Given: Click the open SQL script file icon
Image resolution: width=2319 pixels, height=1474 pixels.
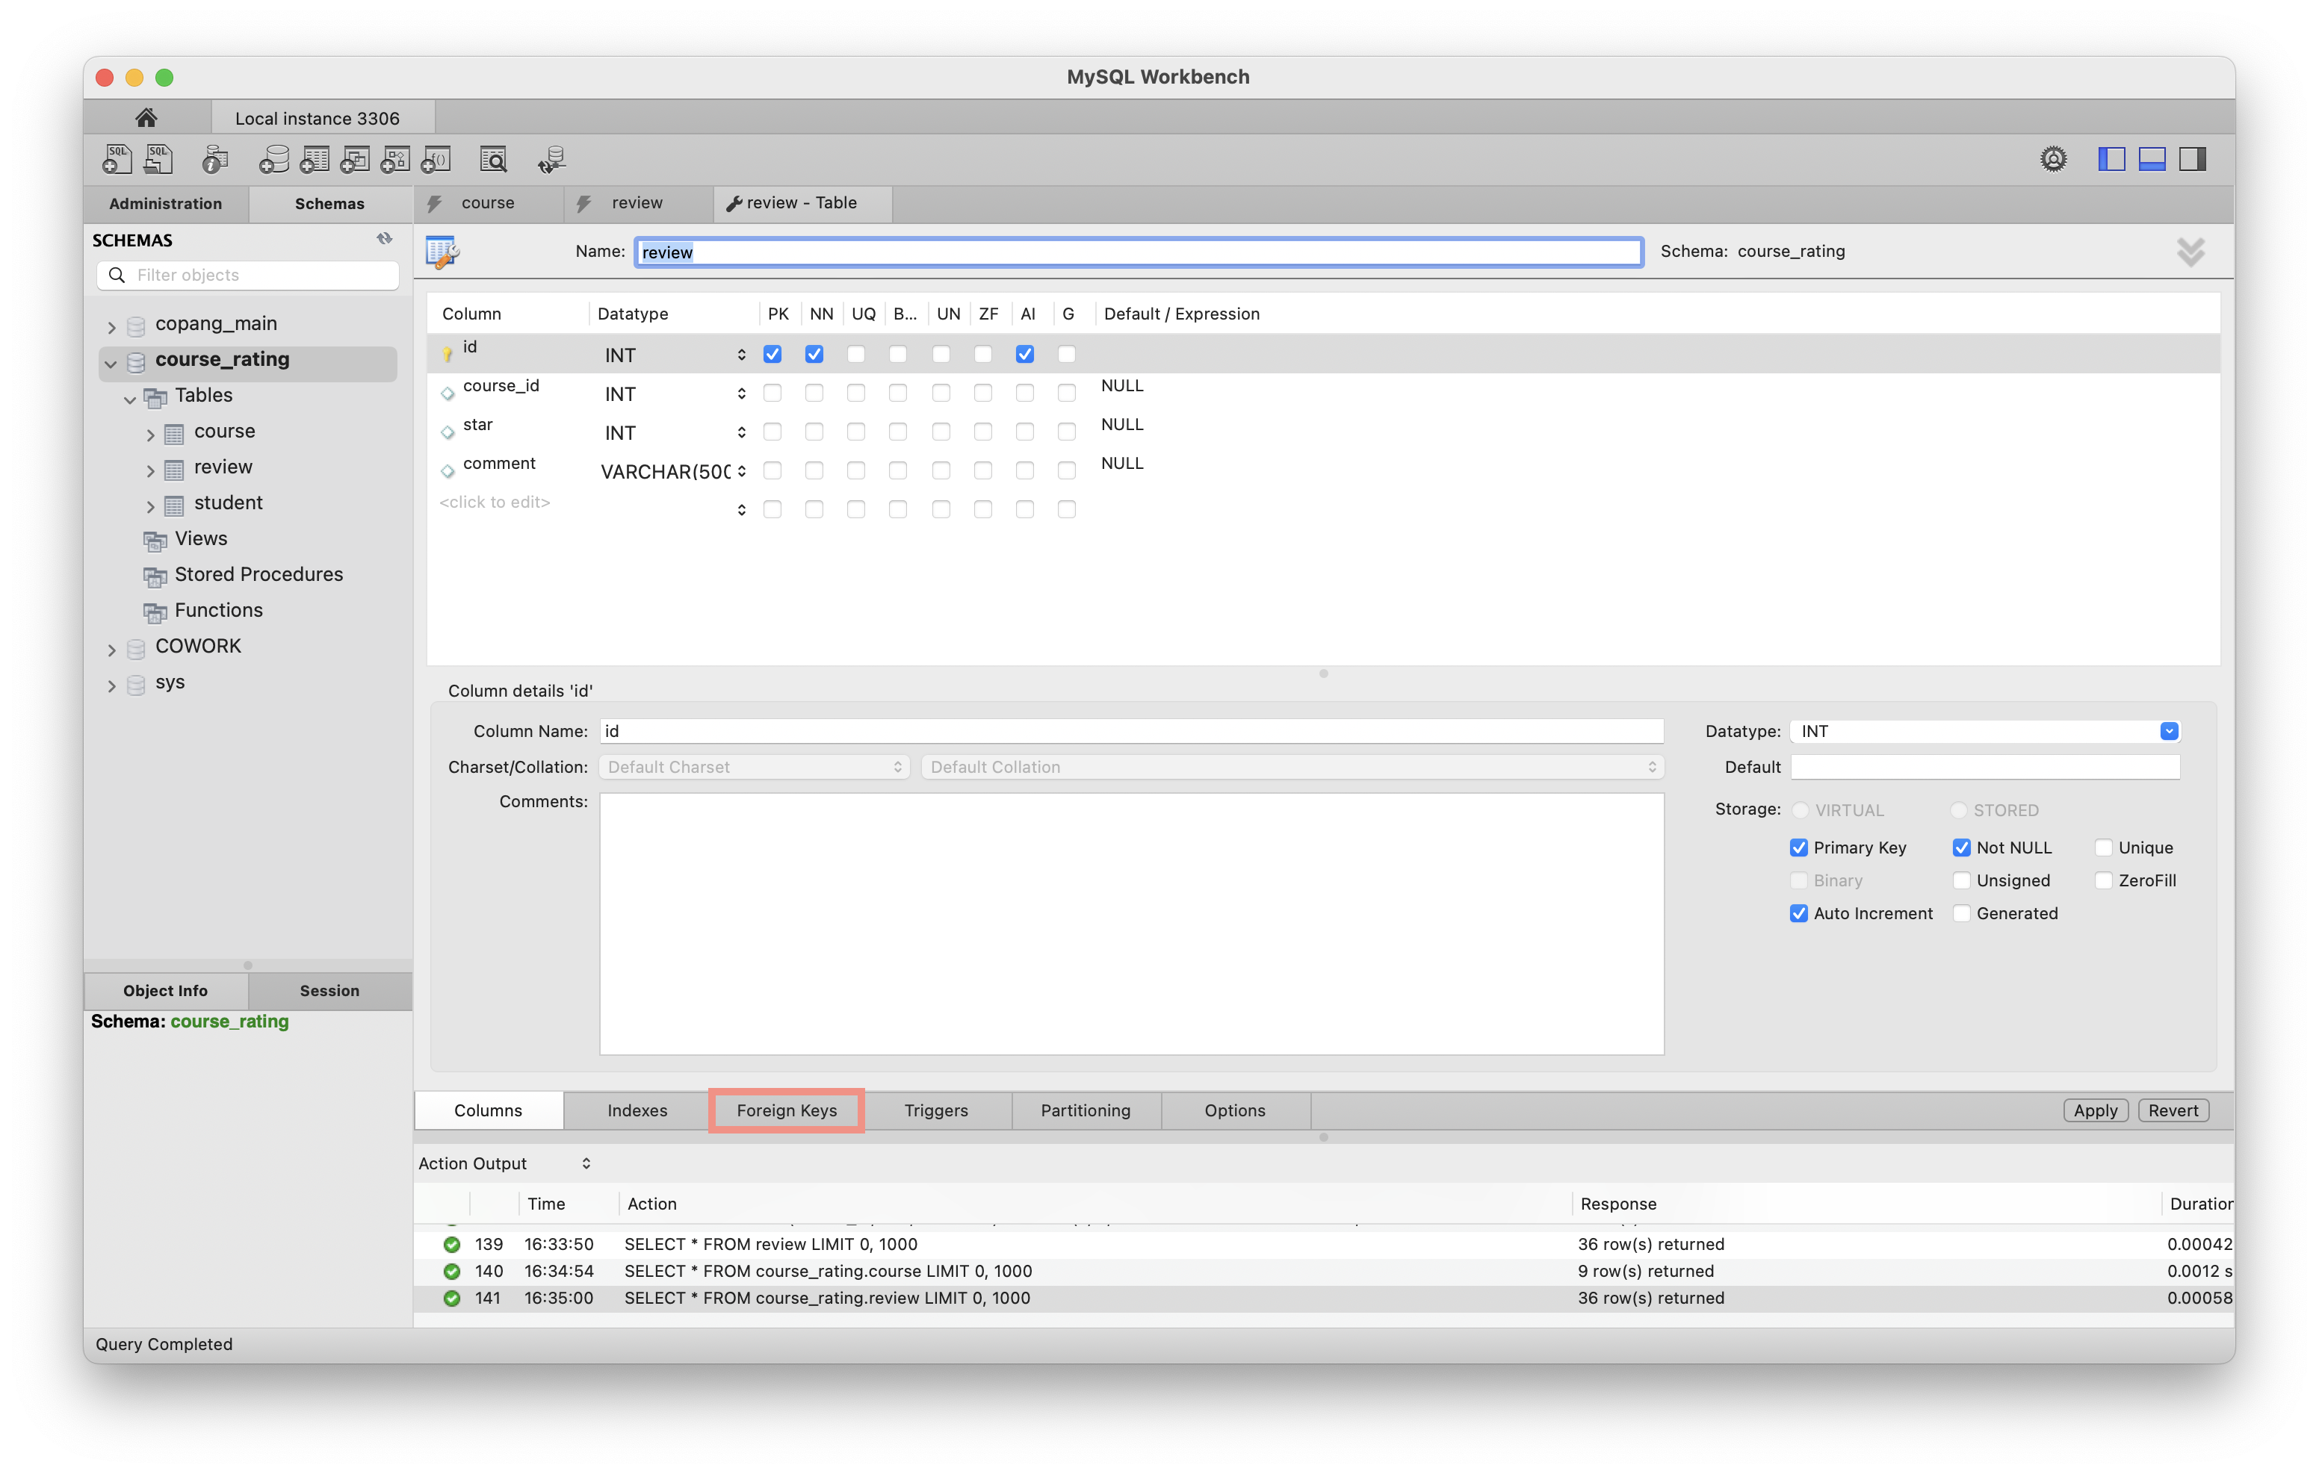Looking at the screenshot, I should tap(159, 159).
